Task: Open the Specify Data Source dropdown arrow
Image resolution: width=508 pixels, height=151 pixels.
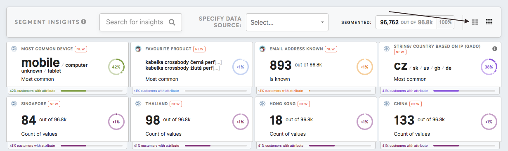Action: (x=323, y=22)
